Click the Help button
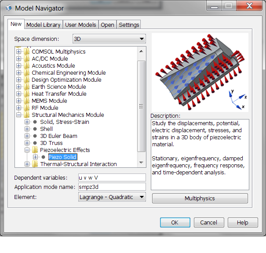This screenshot has height=253, width=266. [243, 222]
